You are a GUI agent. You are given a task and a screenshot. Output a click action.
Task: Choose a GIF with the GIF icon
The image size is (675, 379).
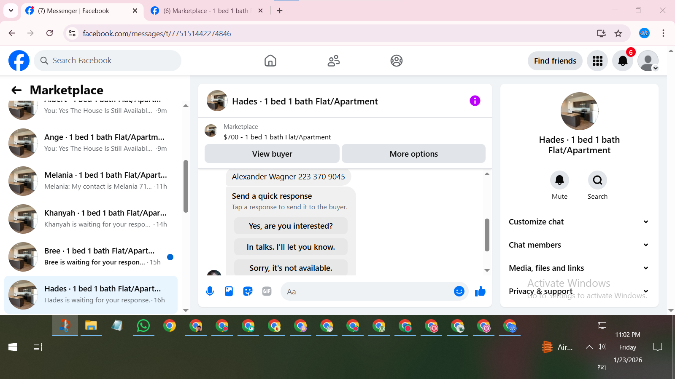267,291
